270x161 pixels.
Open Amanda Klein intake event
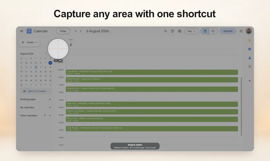click(152, 89)
